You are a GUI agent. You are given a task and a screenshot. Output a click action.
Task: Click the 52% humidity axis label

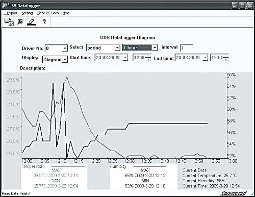[232, 156]
